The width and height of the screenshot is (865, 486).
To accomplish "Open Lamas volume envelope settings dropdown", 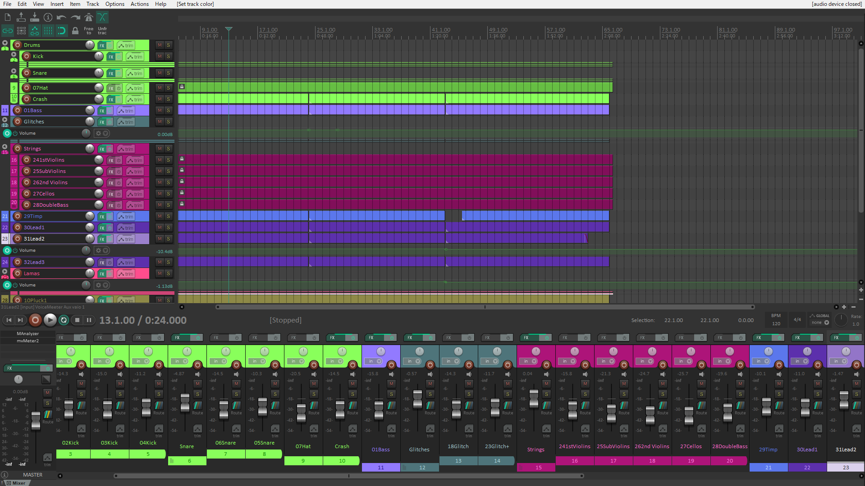I will (x=101, y=285).
